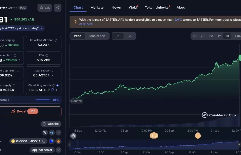Add ASTER to watchlist star button

coord(45,8)
